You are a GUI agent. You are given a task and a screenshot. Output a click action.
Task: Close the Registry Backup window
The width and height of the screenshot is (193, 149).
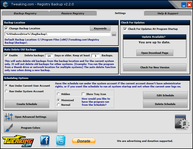pos(189,5)
